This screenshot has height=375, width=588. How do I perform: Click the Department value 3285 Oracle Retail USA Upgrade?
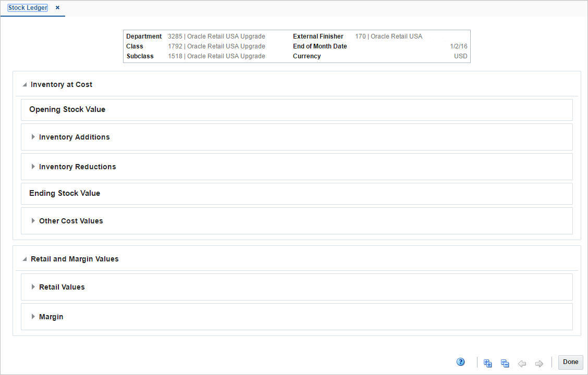[216, 36]
